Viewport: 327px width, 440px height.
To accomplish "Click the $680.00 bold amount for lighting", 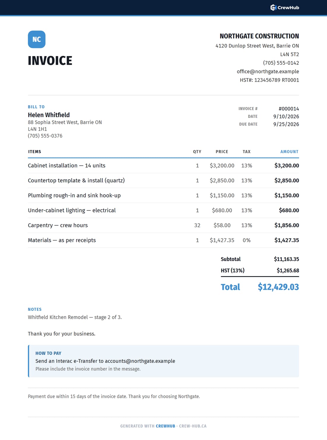I will tap(289, 210).
